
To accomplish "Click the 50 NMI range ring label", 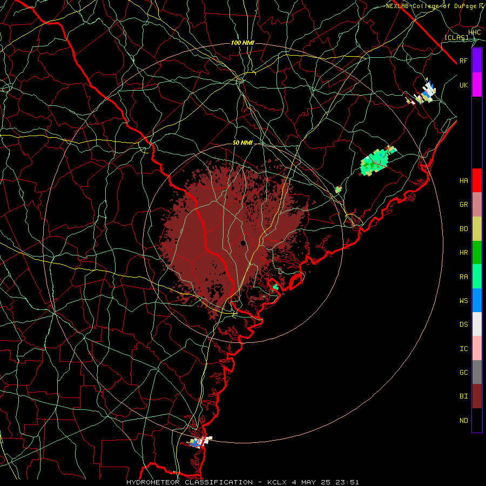I will (x=242, y=143).
